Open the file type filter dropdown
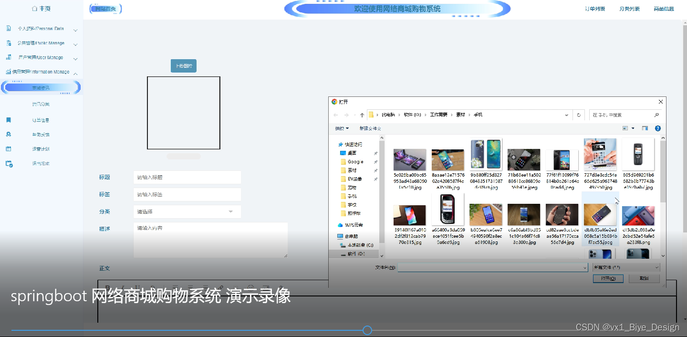The image size is (687, 337). coord(626,268)
